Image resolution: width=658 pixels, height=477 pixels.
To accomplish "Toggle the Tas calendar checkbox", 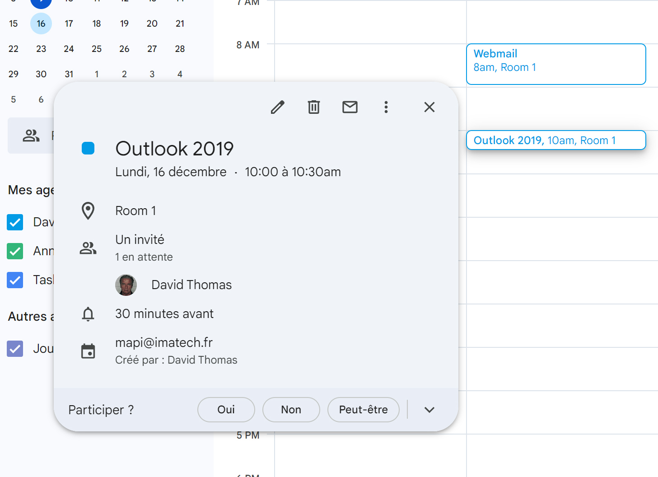I will point(15,280).
